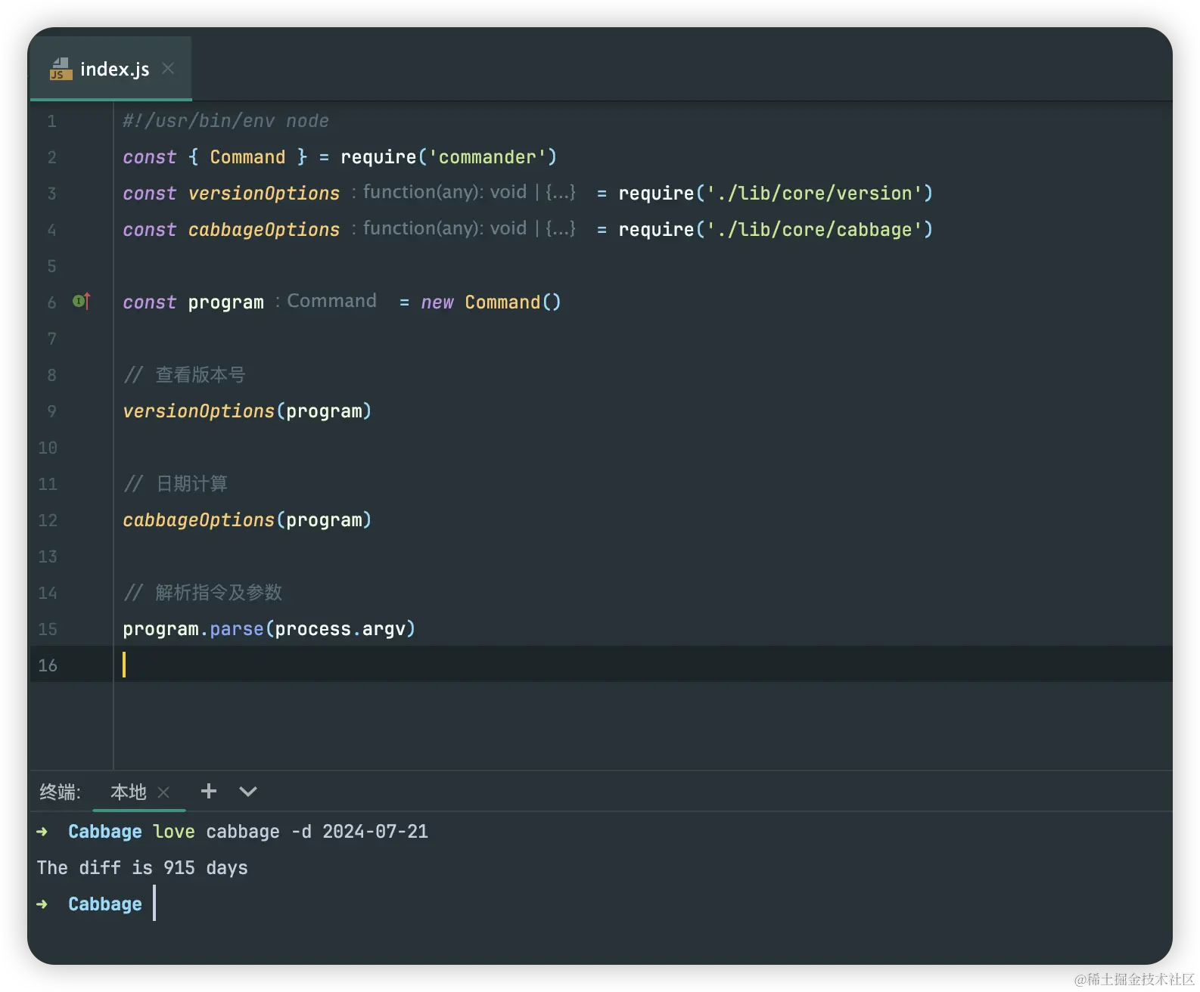Click line number 16 in the gutter
Viewport: 1200px width, 992px height.
[48, 665]
